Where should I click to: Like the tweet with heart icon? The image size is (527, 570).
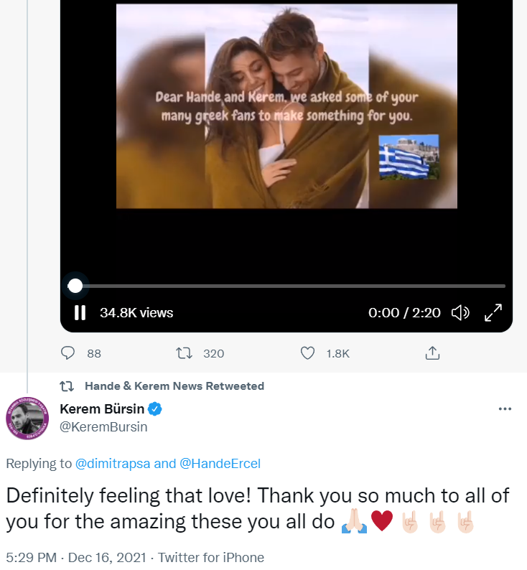pos(308,353)
